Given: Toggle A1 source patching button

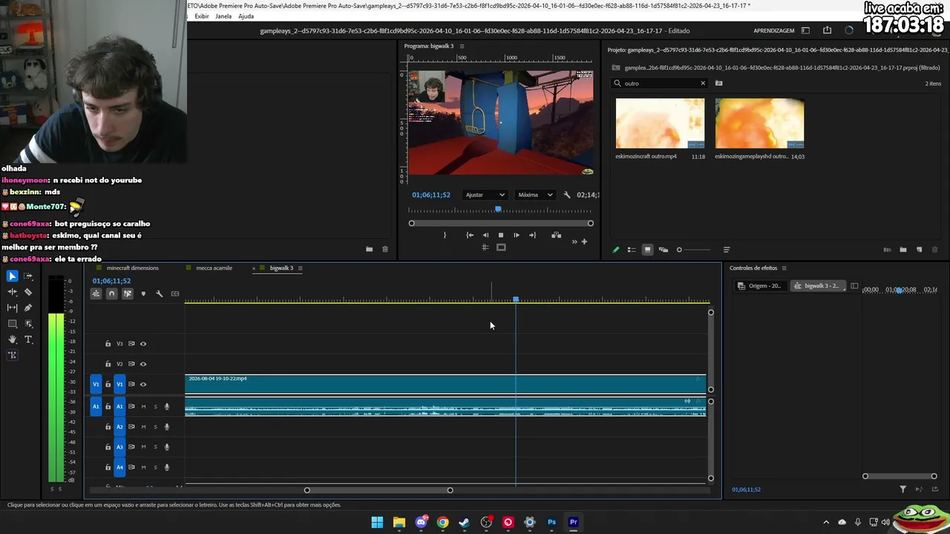Looking at the screenshot, I should [96, 406].
